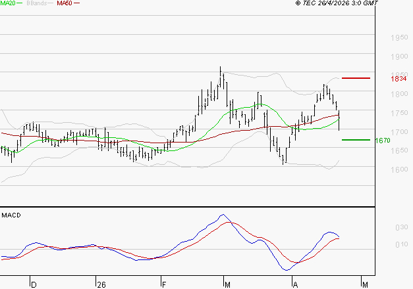Click the first M label for March
Viewport: 413px width, 289px height.
[x=227, y=285]
